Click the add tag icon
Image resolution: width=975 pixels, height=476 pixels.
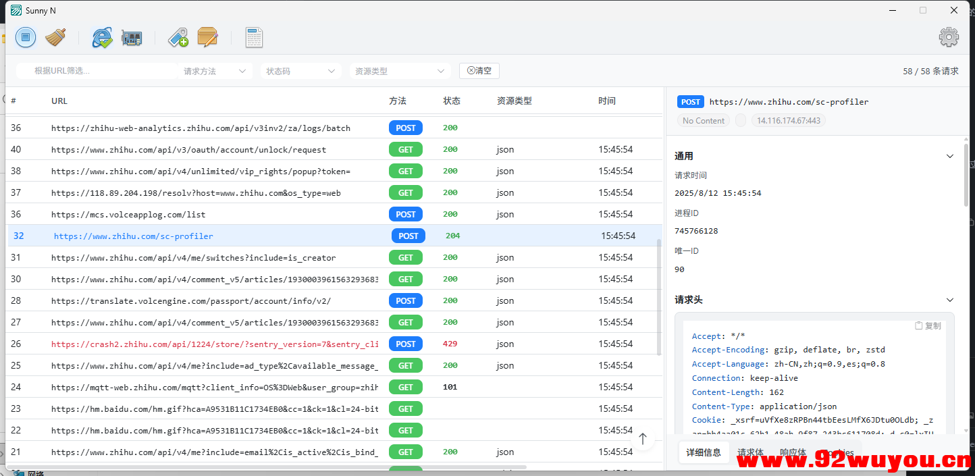coord(178,37)
